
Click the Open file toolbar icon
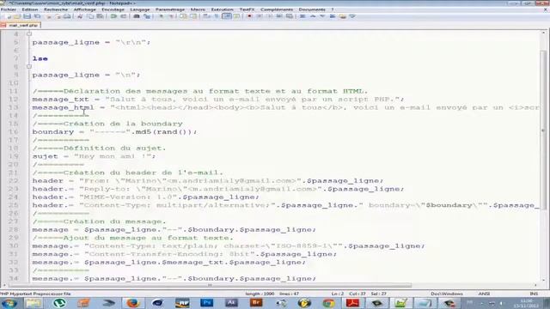[x=17, y=16]
